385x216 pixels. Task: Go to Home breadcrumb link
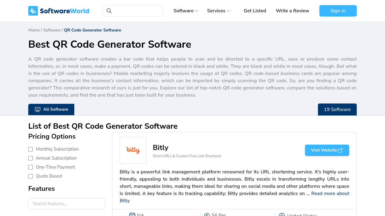pos(34,30)
